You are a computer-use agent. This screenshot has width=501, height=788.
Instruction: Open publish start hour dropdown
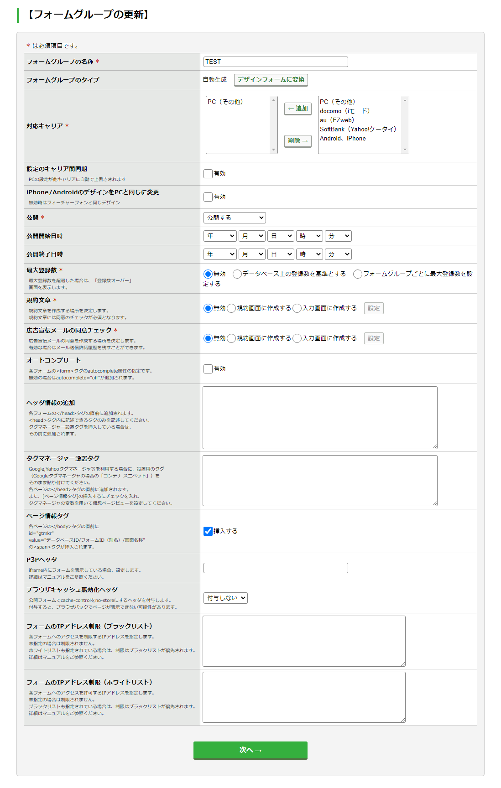point(309,236)
